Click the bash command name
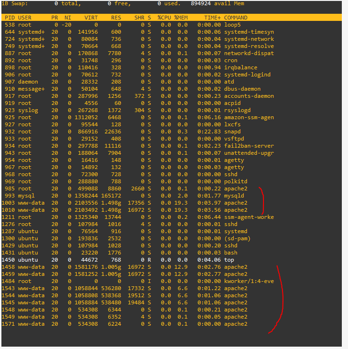This screenshot has width=348, height=349. (231, 253)
